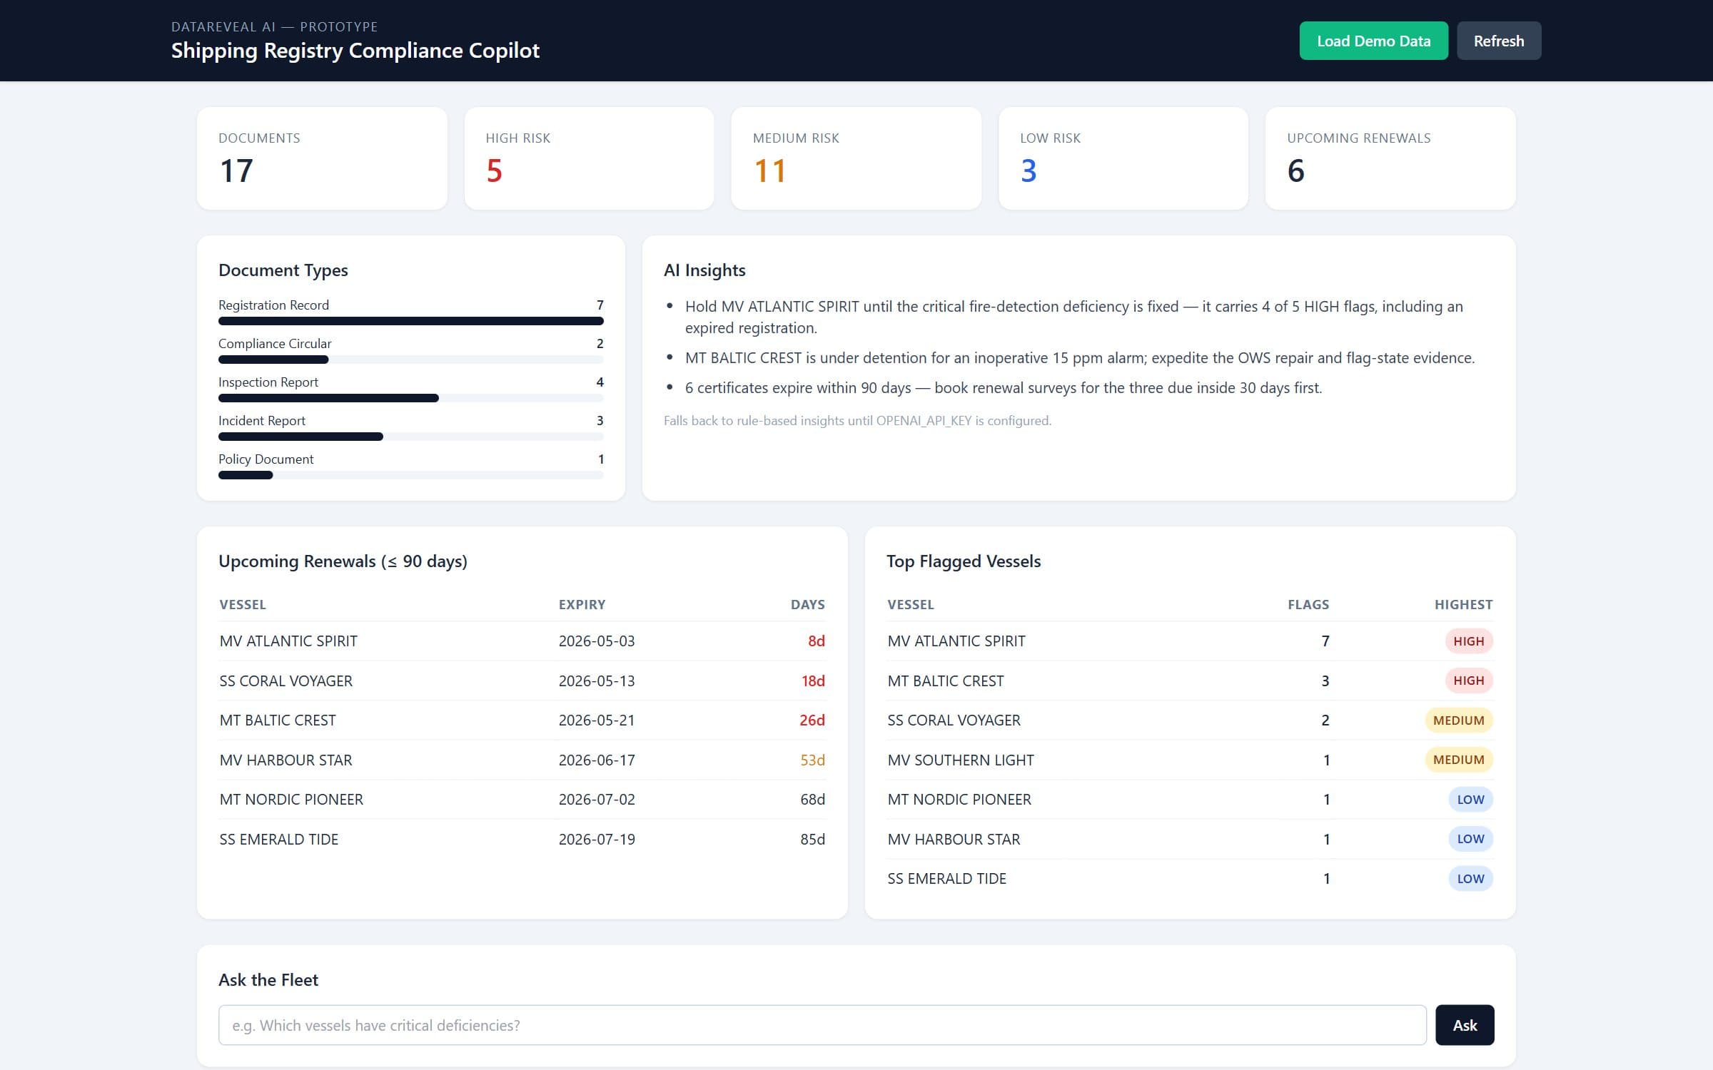This screenshot has height=1070, width=1713.
Task: Open the Documents count card showing 17
Action: [x=322, y=158]
